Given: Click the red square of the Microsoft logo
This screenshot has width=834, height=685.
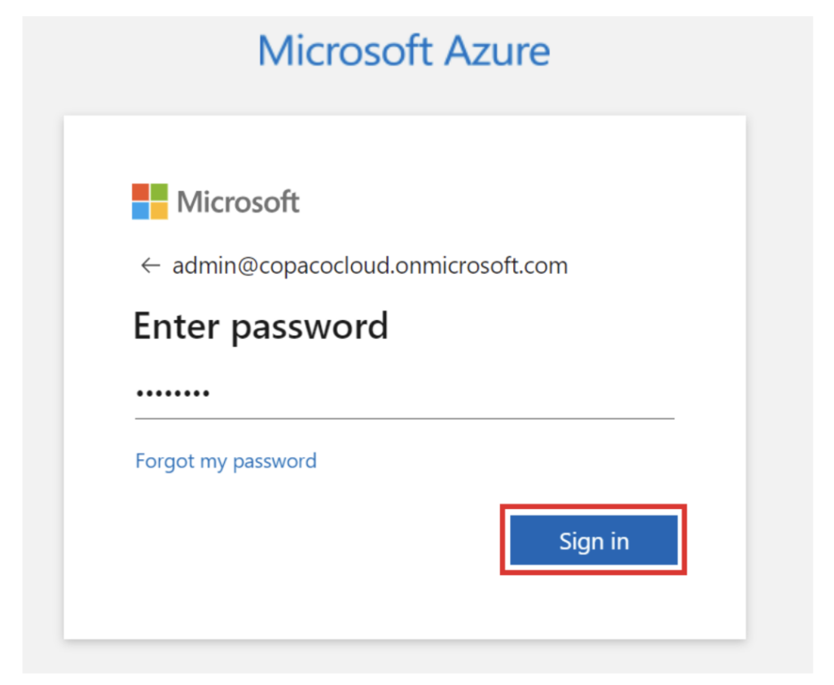Looking at the screenshot, I should [x=140, y=191].
